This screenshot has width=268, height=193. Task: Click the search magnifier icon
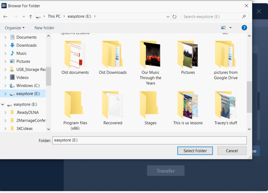coord(244,17)
